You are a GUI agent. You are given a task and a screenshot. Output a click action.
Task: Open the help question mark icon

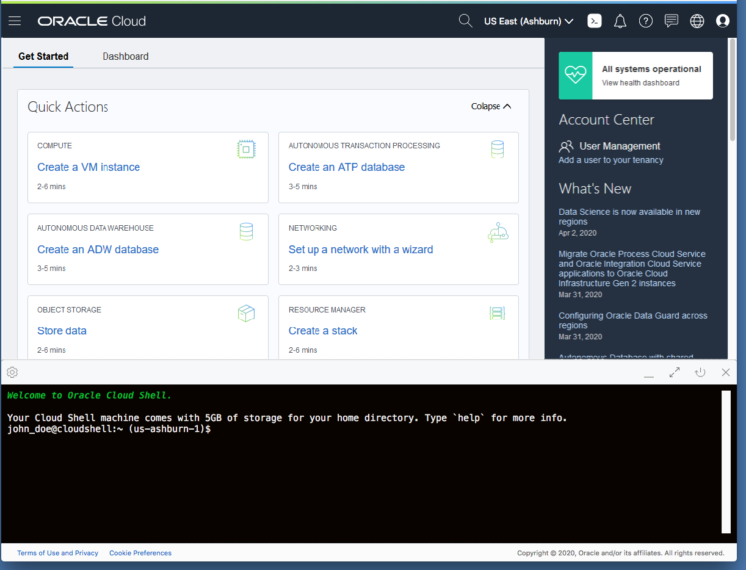645,21
